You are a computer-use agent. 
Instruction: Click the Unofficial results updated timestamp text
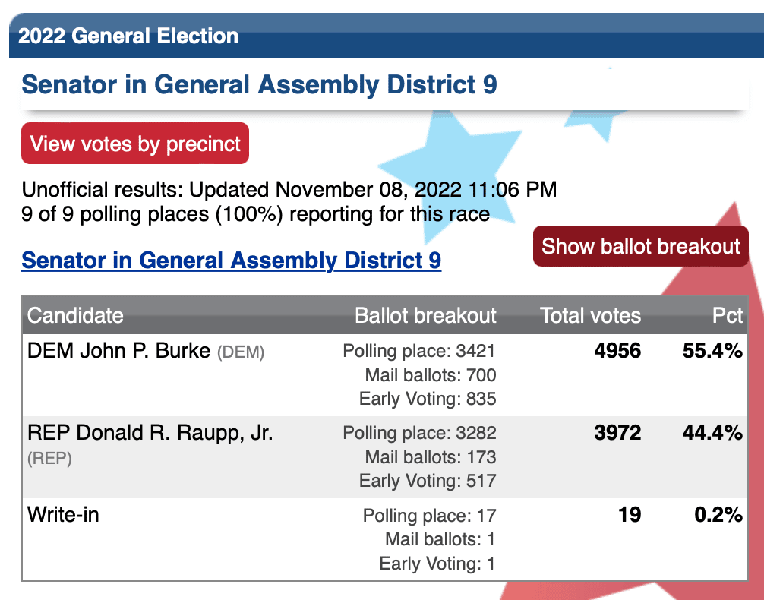289,190
